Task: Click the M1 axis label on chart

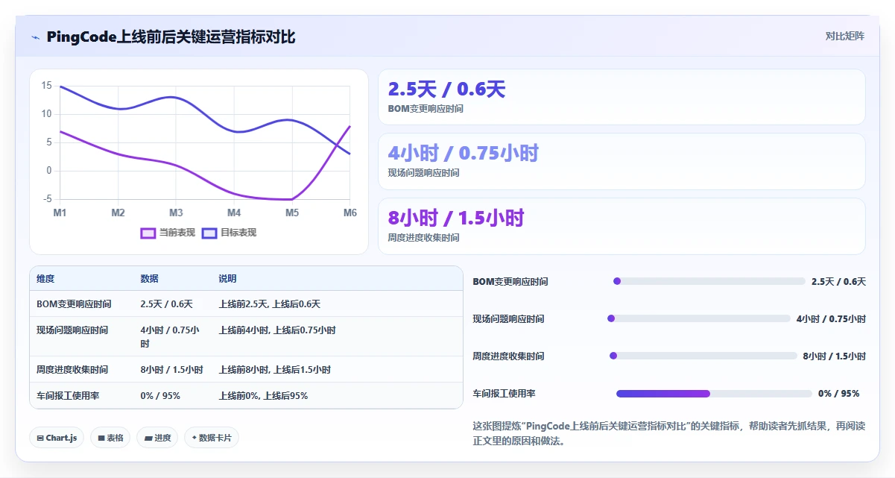Action: coord(60,213)
